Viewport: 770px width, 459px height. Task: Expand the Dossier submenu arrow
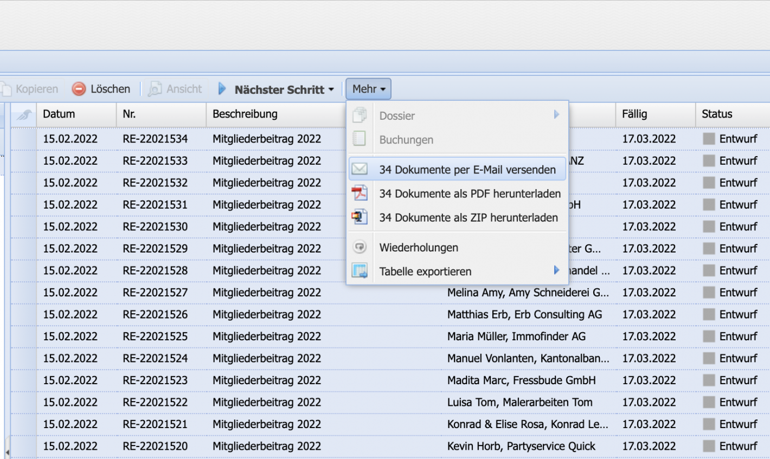(556, 115)
